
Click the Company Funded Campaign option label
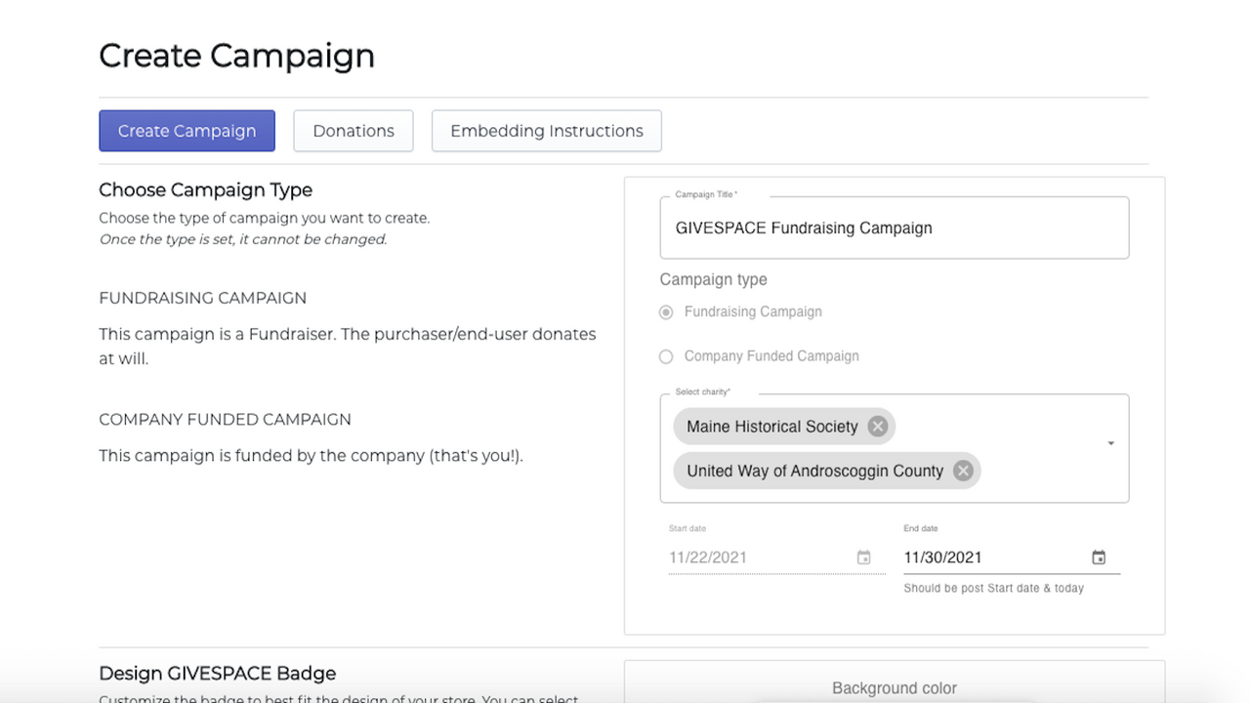pyautogui.click(x=771, y=356)
